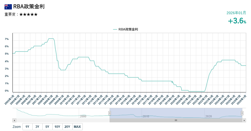The width and height of the screenshot is (251, 131).
Task: Click the RBA政策金利 page title
Action: (x=29, y=7)
